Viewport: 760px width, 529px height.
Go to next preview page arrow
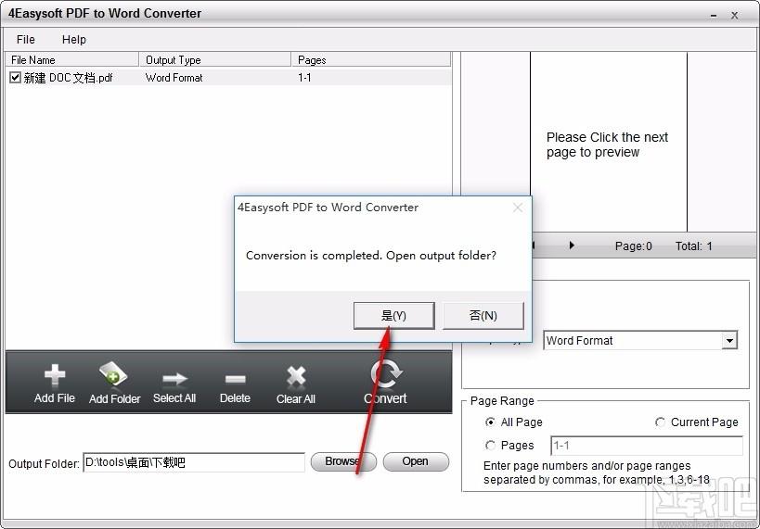point(572,246)
